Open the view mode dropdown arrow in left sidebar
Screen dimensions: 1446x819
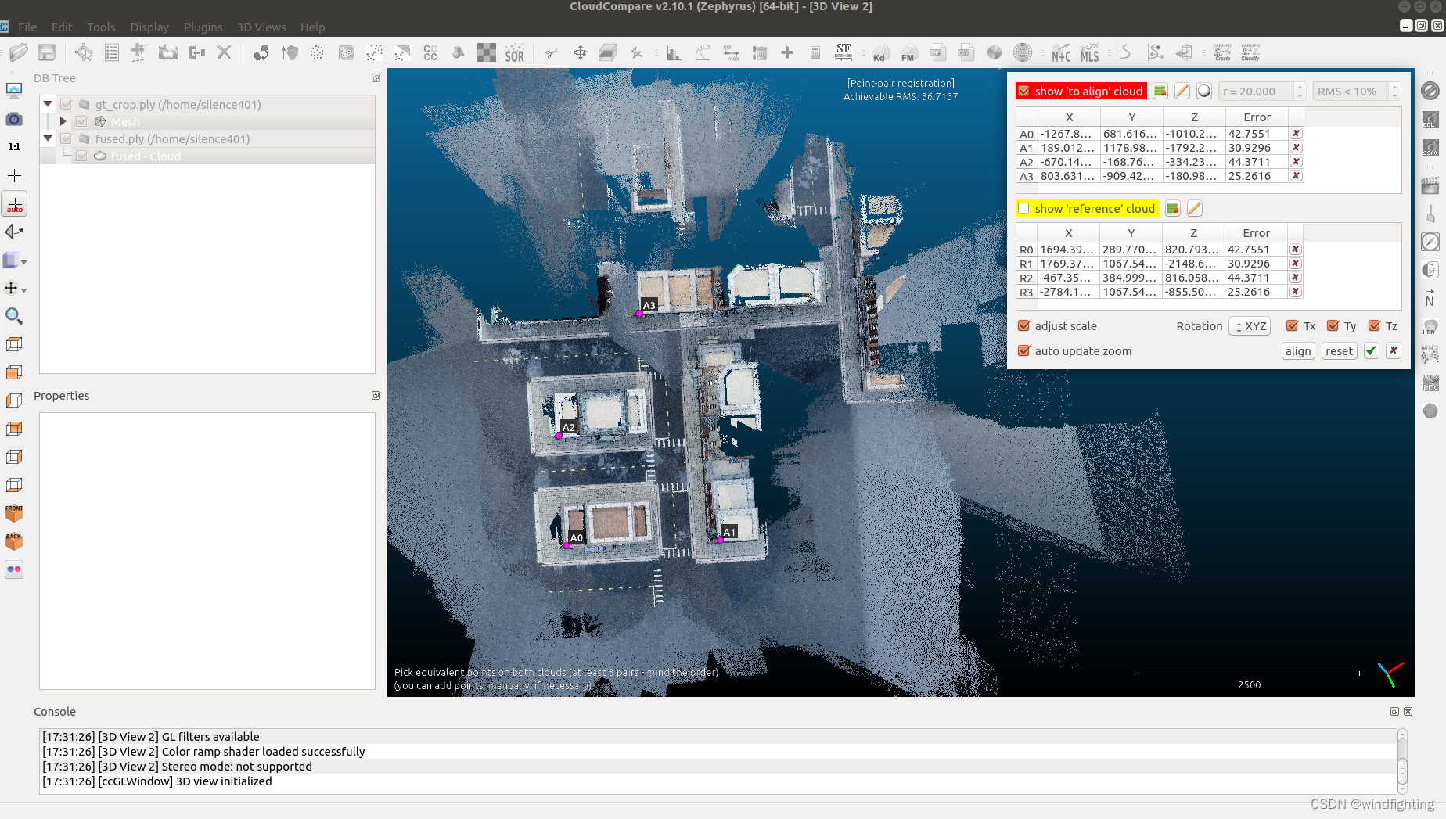pos(24,262)
